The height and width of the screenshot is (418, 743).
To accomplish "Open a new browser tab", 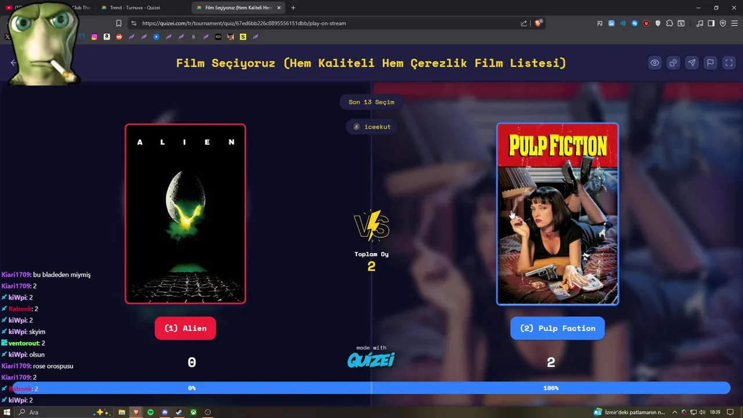I will [x=293, y=8].
